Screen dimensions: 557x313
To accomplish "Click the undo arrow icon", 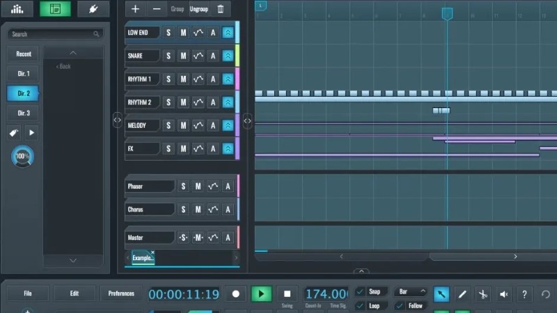I will click(546, 294).
